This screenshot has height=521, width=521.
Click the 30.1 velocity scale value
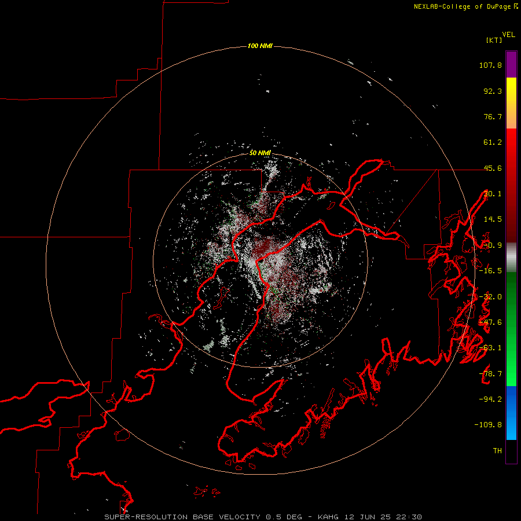point(493,194)
